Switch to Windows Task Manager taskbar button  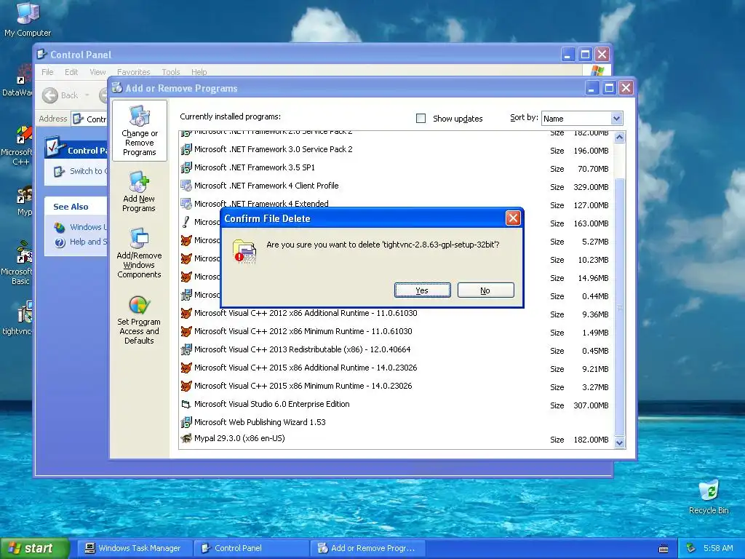click(133, 548)
